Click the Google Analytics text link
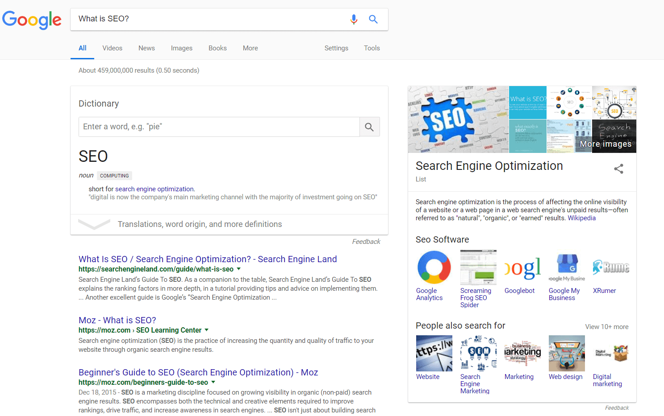 (430, 294)
